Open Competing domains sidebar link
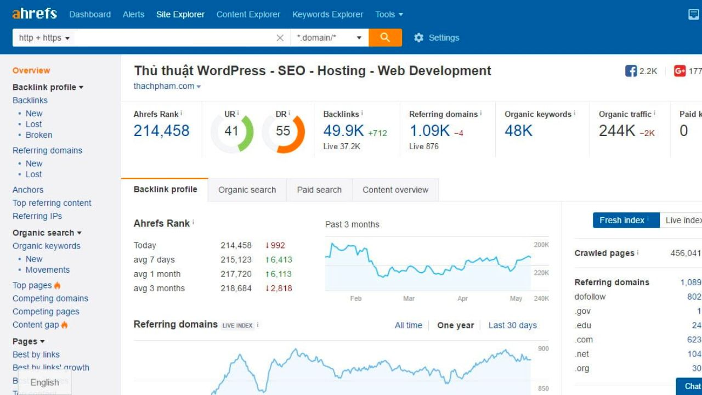This screenshot has height=395, width=702. pos(50,298)
